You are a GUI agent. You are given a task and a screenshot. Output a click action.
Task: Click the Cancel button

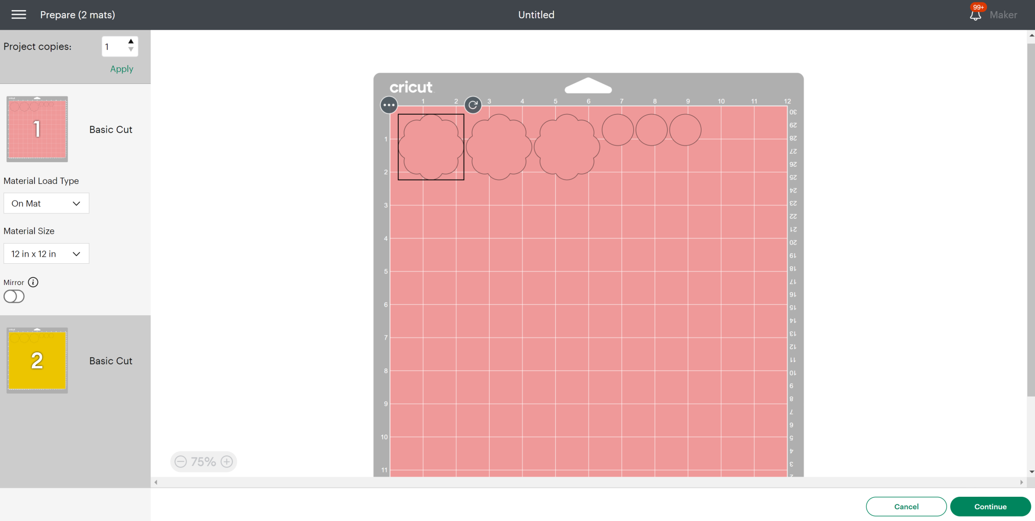[906, 506]
